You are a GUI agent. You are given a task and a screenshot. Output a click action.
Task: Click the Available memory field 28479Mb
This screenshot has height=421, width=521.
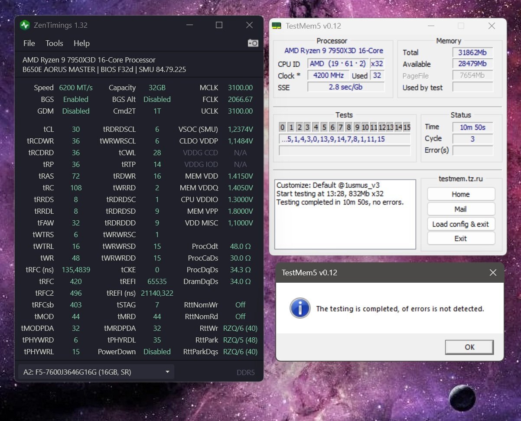click(x=473, y=64)
